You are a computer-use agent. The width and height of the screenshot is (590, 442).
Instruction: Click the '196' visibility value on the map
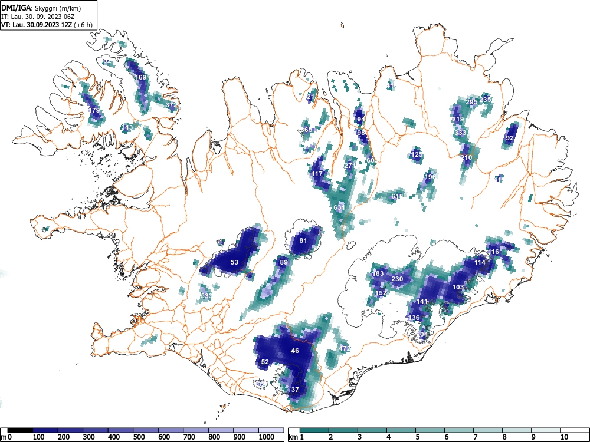click(430, 177)
